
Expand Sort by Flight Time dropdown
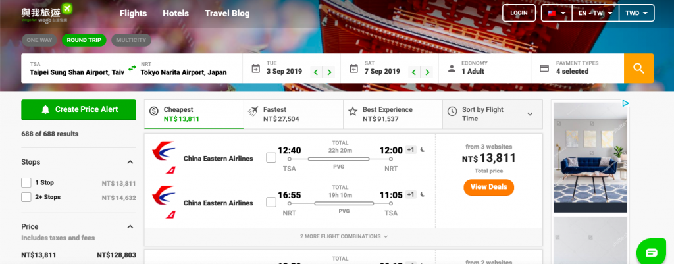[530, 114]
